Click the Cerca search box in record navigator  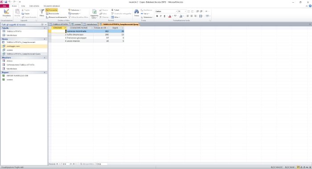102,164
